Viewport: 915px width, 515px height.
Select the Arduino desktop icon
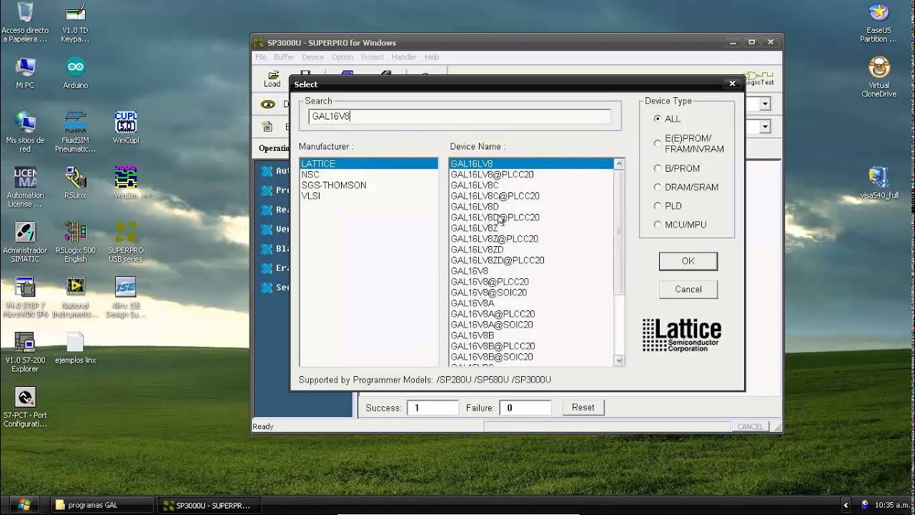pos(75,73)
